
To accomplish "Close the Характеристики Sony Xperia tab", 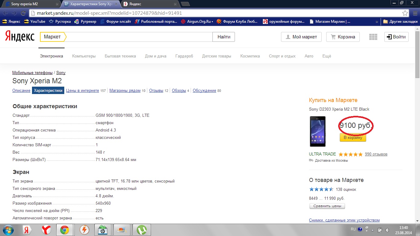I will [x=117, y=4].
